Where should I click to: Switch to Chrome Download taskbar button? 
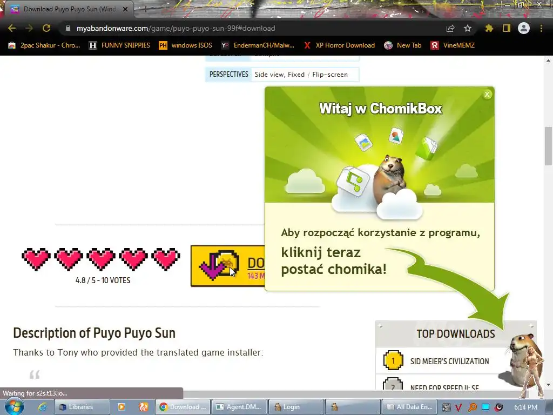183,407
